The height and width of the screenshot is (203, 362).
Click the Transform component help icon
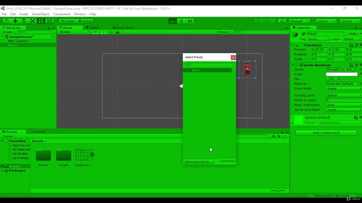(x=352, y=45)
